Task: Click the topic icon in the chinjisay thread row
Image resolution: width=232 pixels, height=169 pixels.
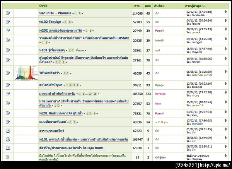Action: [x=7, y=157]
